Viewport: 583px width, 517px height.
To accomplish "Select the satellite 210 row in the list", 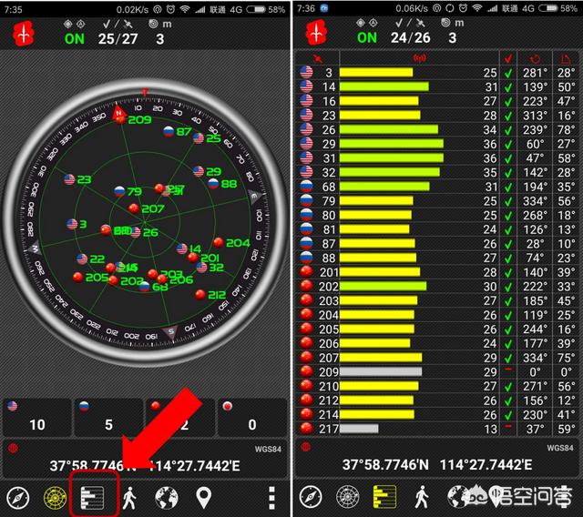I will point(438,386).
